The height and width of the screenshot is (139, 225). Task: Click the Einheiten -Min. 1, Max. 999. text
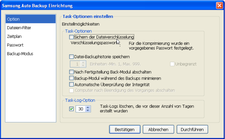[x=115, y=64]
